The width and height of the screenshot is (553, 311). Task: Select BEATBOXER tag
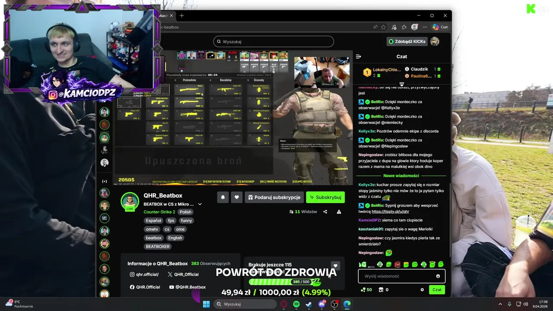158,247
